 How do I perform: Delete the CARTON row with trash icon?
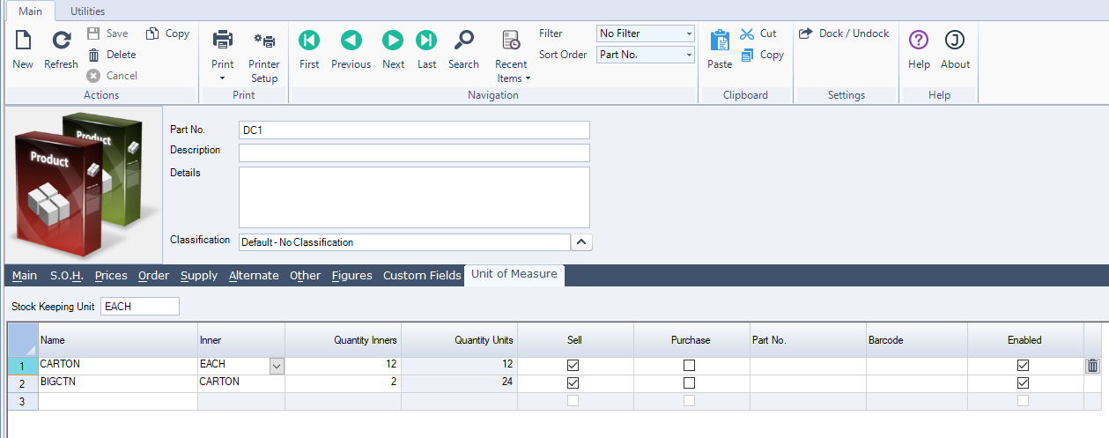[1092, 366]
